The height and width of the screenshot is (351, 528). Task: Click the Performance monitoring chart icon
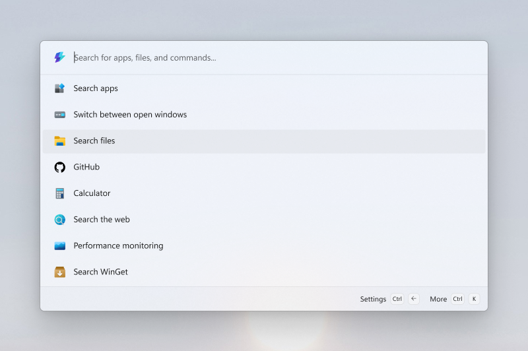point(59,245)
